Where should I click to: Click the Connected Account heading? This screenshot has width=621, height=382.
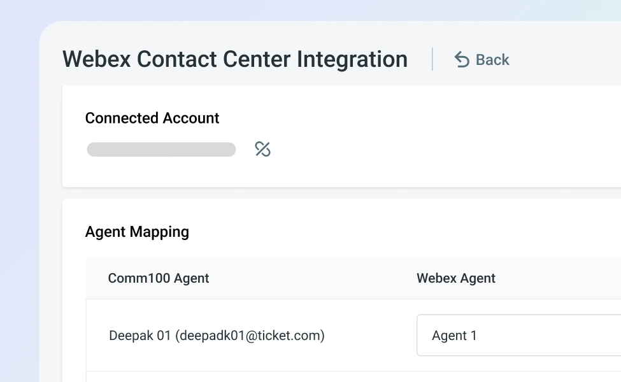pos(152,118)
